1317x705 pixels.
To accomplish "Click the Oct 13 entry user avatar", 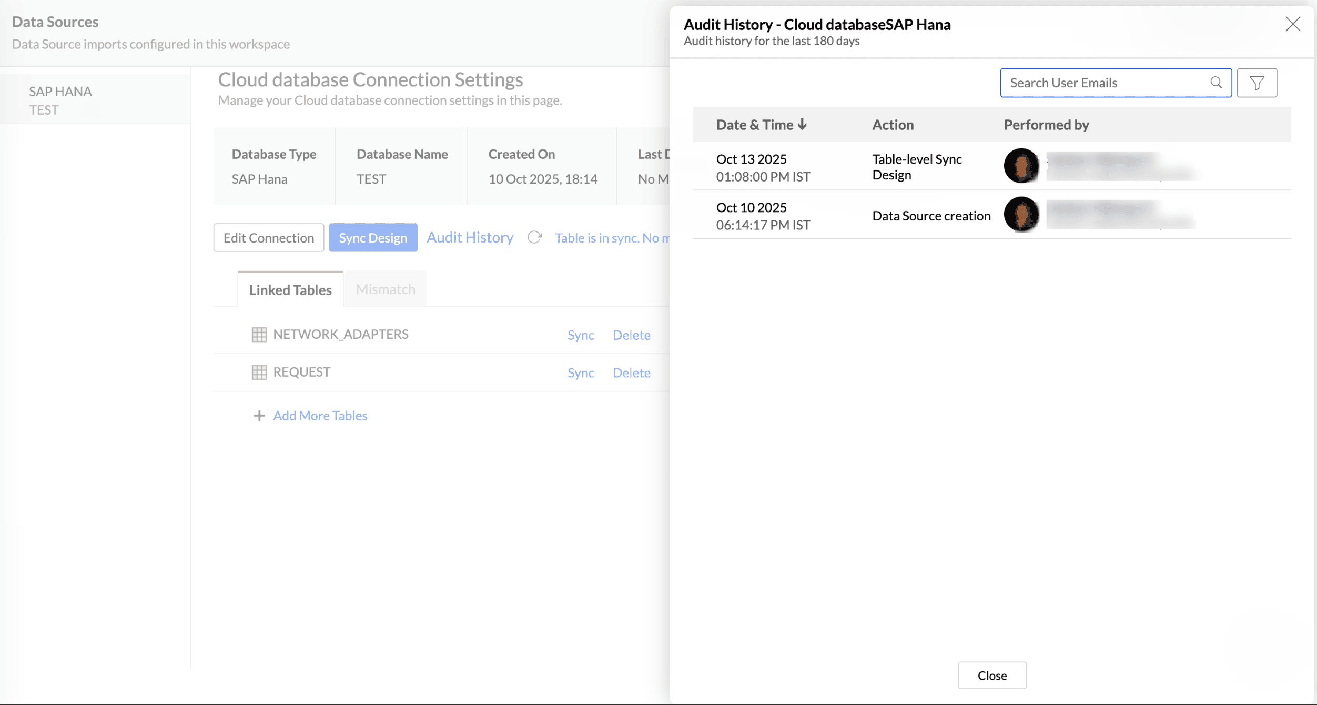I will pyautogui.click(x=1021, y=166).
